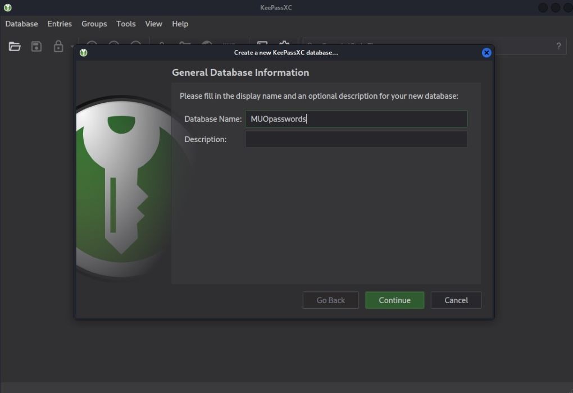This screenshot has height=393, width=573.
Task: Click the 'Description:' label
Action: [x=206, y=140]
